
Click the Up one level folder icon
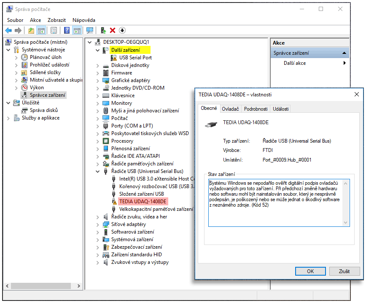31,30
